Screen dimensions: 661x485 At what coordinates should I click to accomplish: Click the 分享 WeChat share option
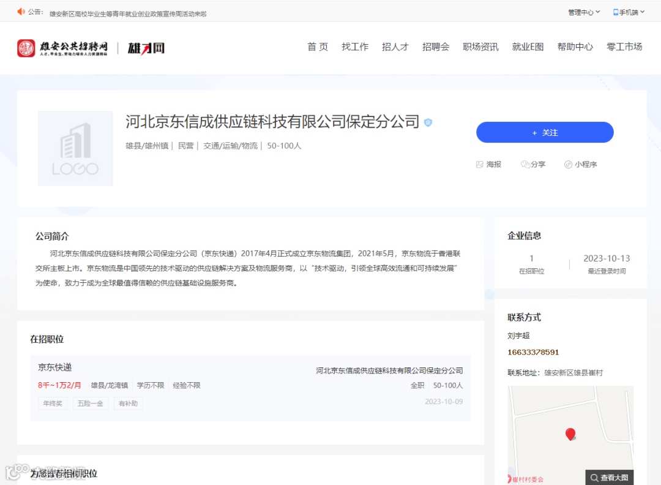click(533, 165)
